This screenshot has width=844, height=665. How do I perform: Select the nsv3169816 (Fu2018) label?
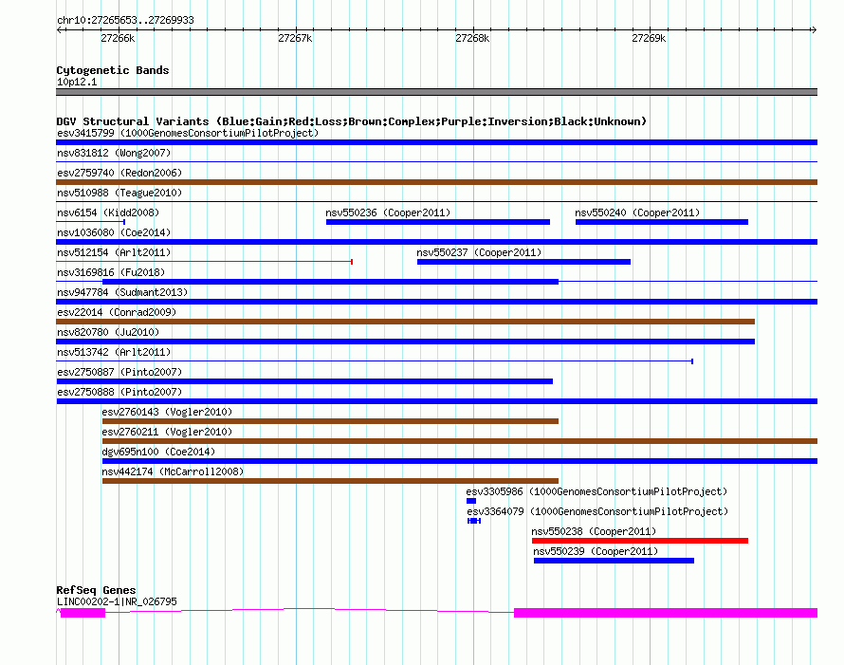(111, 272)
